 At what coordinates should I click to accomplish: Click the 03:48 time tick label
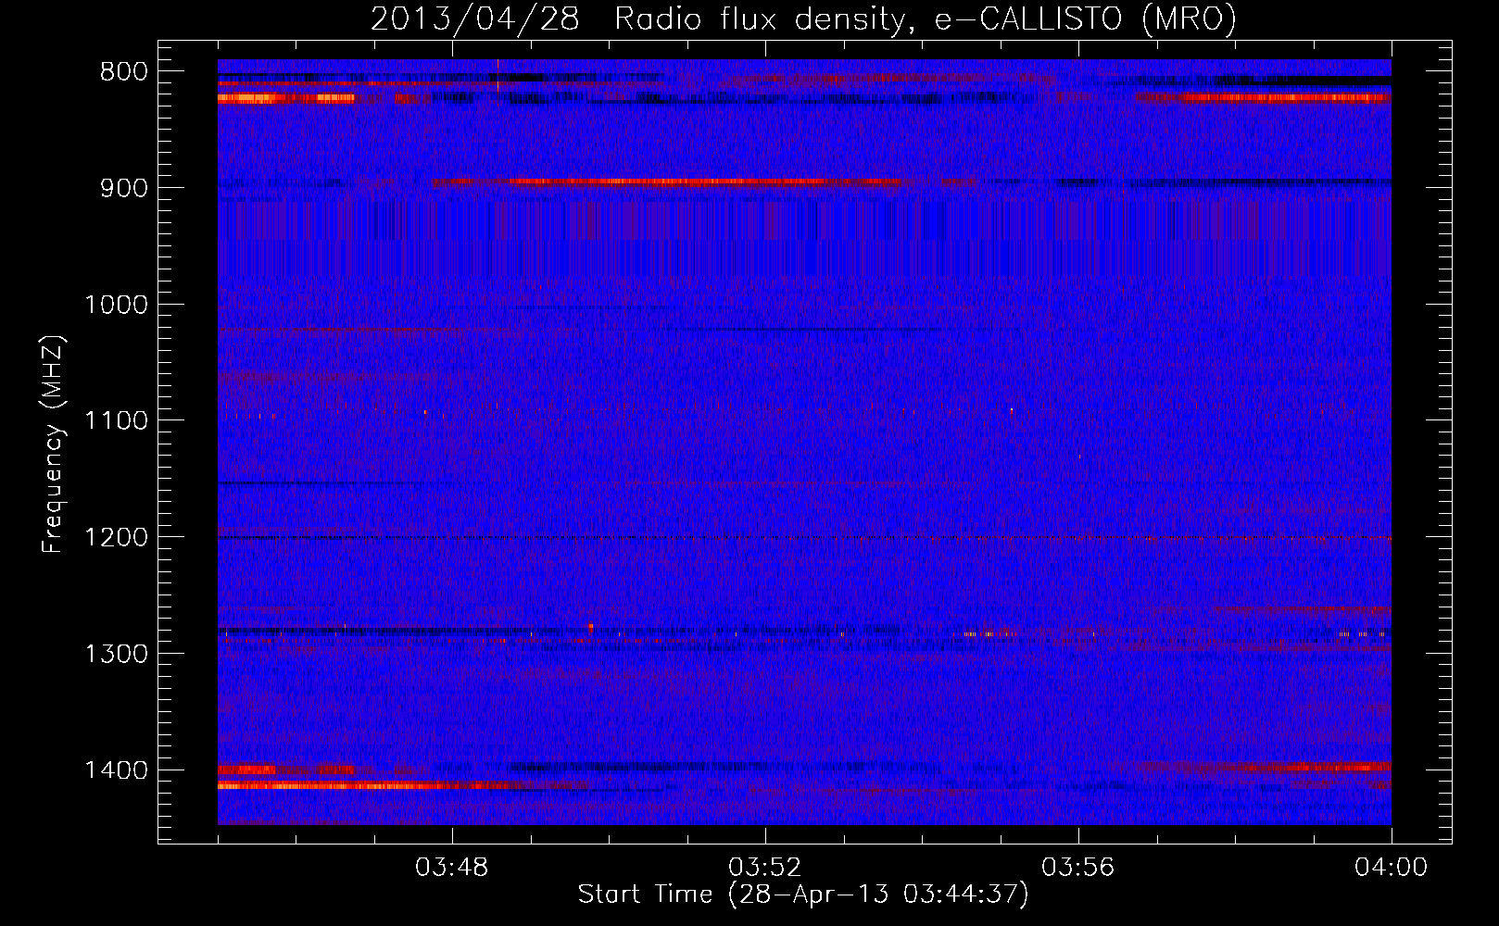451,868
